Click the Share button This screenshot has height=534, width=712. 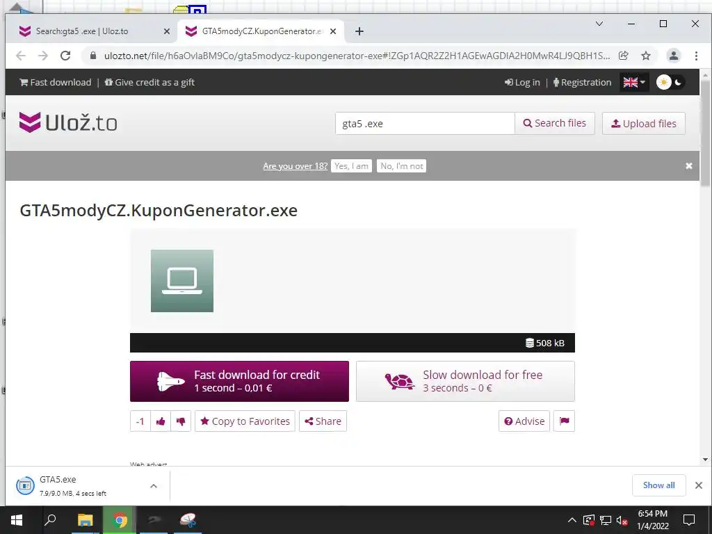coord(323,421)
